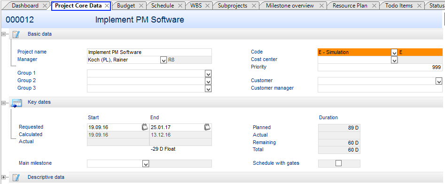445x184 pixels.
Task: Click the Calculated Start date 19.09.16
Action: (118, 135)
